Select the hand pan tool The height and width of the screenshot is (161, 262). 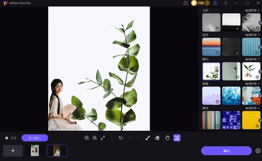[x=167, y=138]
